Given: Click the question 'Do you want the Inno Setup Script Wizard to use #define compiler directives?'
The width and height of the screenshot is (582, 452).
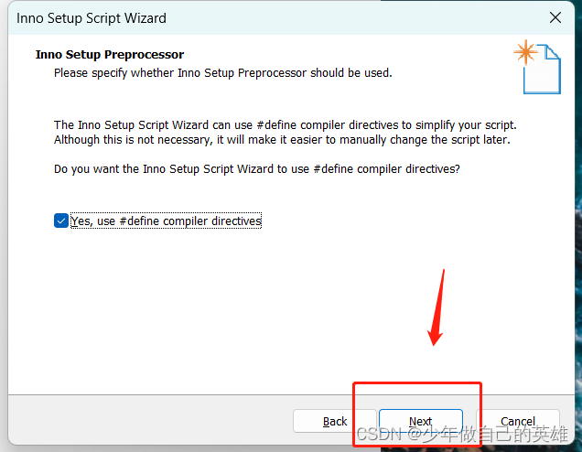Looking at the screenshot, I should click(257, 169).
